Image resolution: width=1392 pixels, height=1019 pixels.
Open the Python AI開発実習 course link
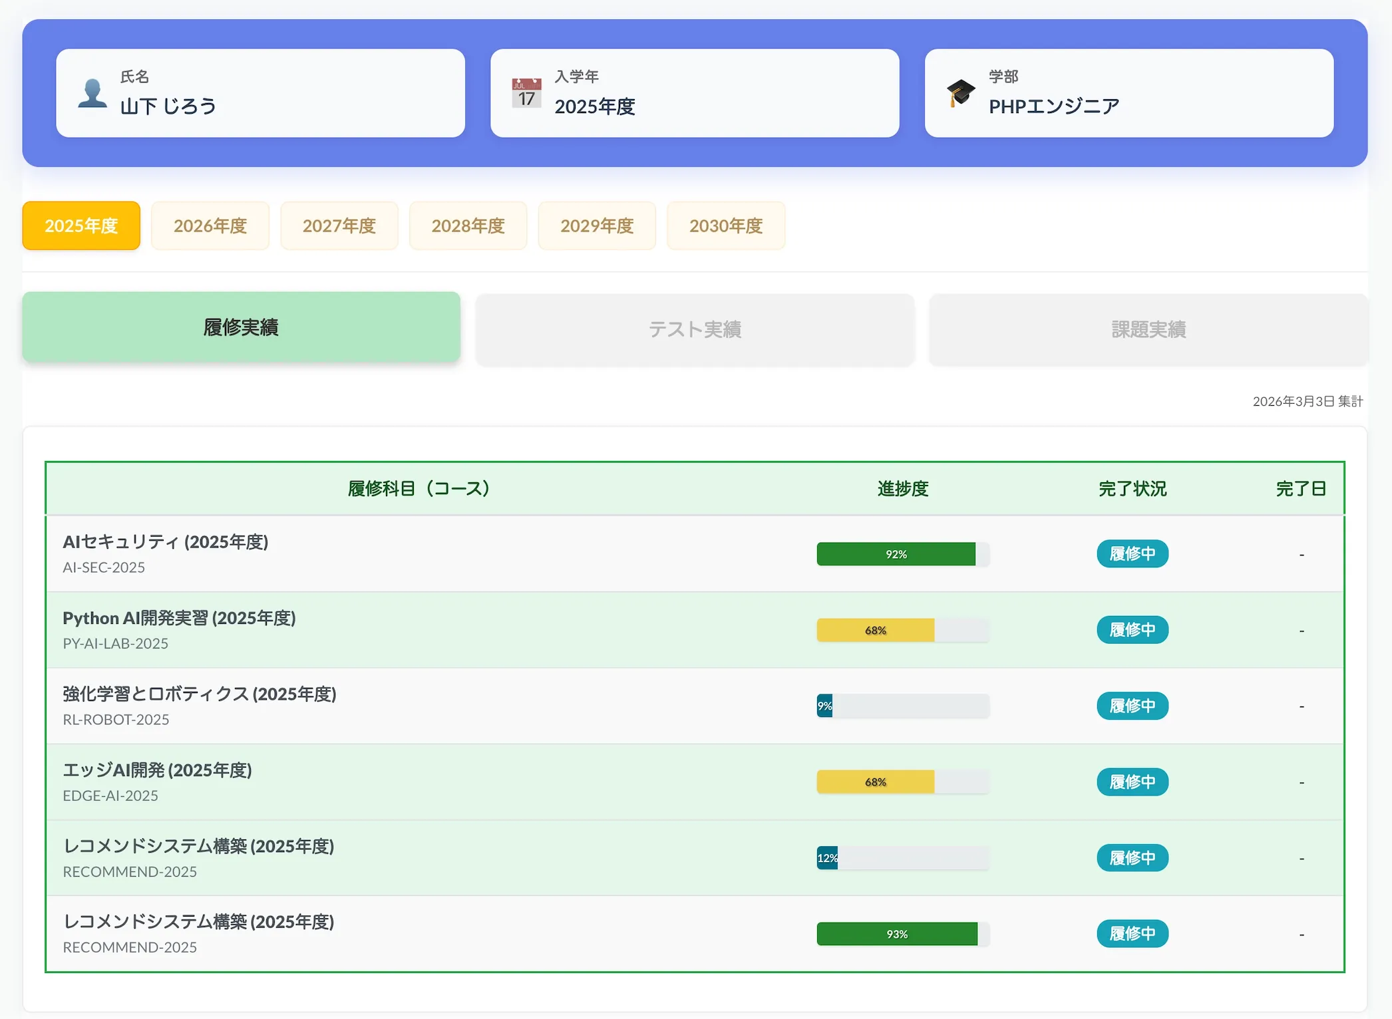point(179,618)
